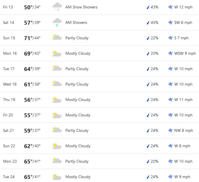
Task: Click the wind icon beside SW 8 mph
Action: click(x=170, y=23)
